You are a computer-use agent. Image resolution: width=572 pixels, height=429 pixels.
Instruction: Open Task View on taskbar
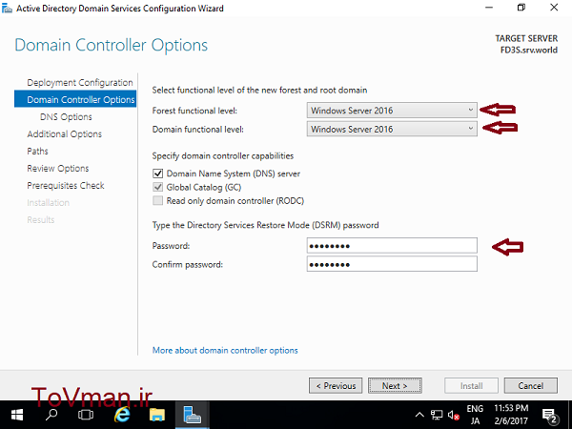pyautogui.click(x=86, y=415)
